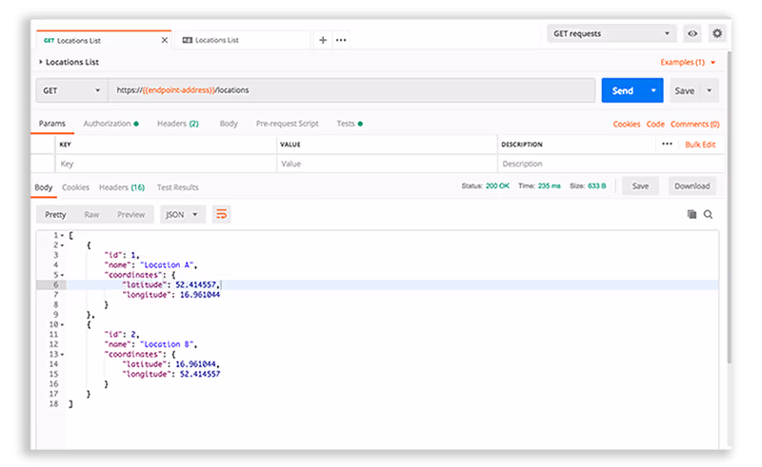
Task: Collapse coordinates object at line 5
Action: click(62, 275)
